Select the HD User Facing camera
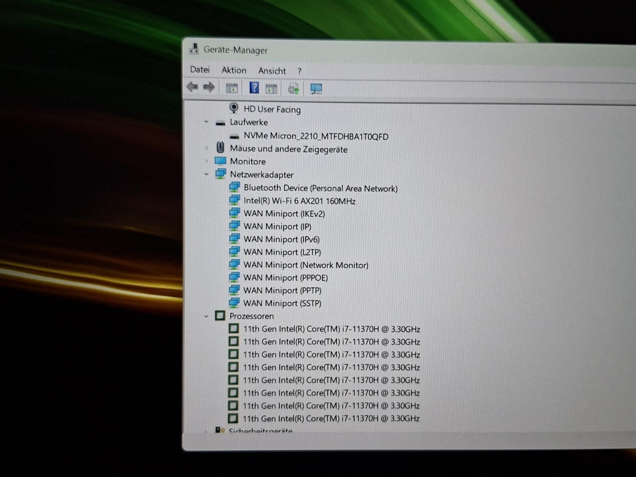The width and height of the screenshot is (636, 477). click(272, 109)
